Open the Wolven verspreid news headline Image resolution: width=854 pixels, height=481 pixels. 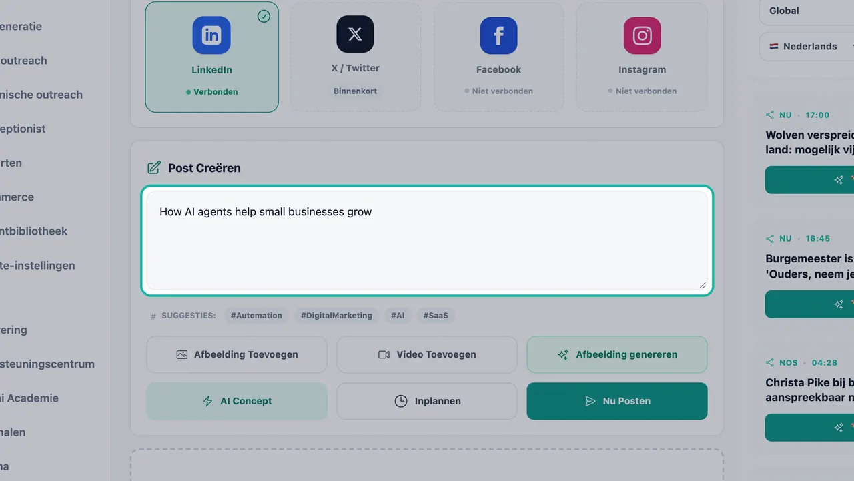click(x=809, y=143)
